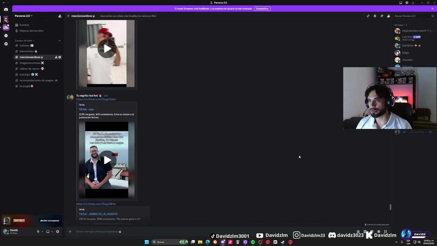
Task: Open member Diego in the list
Action: click(x=414, y=53)
